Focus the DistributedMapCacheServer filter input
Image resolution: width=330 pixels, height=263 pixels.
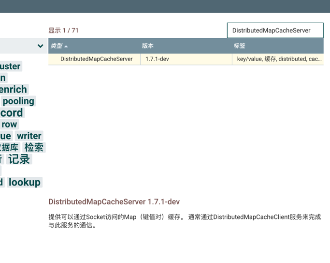pyautogui.click(x=274, y=30)
